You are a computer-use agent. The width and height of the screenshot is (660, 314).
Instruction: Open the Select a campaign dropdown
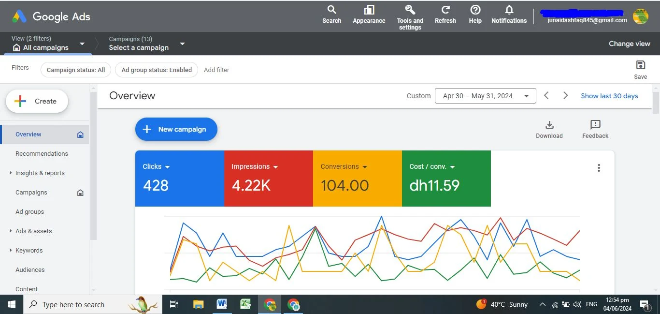pyautogui.click(x=147, y=43)
